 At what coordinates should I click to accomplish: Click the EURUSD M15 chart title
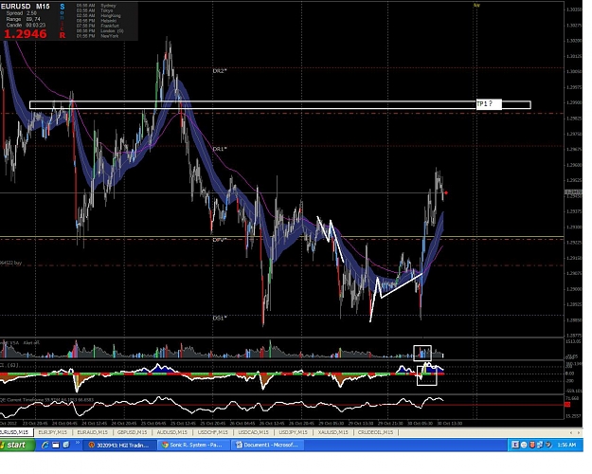(x=26, y=7)
